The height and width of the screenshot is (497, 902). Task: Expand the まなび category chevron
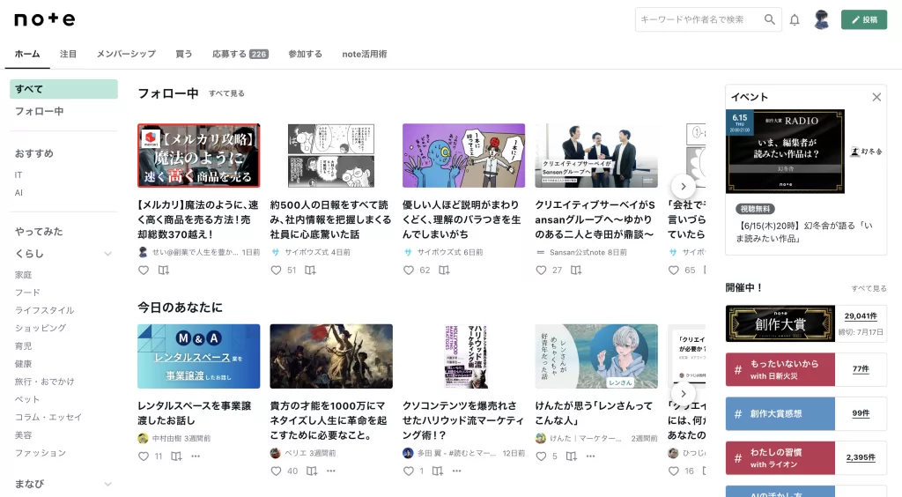pyautogui.click(x=108, y=484)
